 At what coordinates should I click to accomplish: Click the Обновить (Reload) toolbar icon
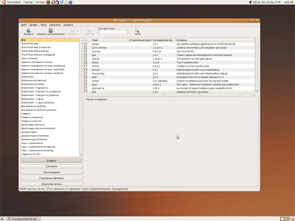(x=29, y=31)
